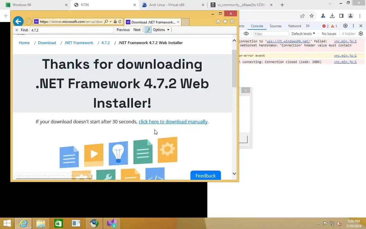This screenshot has width=366, height=229.
Task: Click the blue Feedback button
Action: [206, 175]
